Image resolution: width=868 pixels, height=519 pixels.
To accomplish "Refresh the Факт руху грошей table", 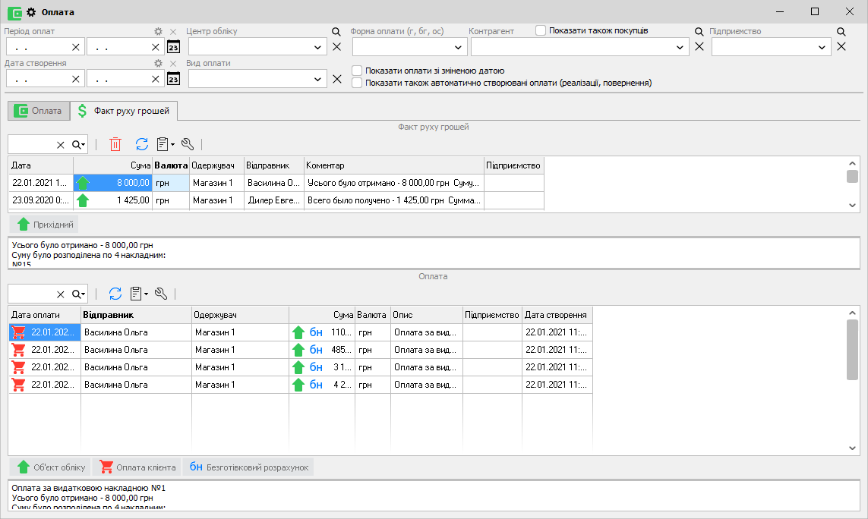I will coord(142,144).
